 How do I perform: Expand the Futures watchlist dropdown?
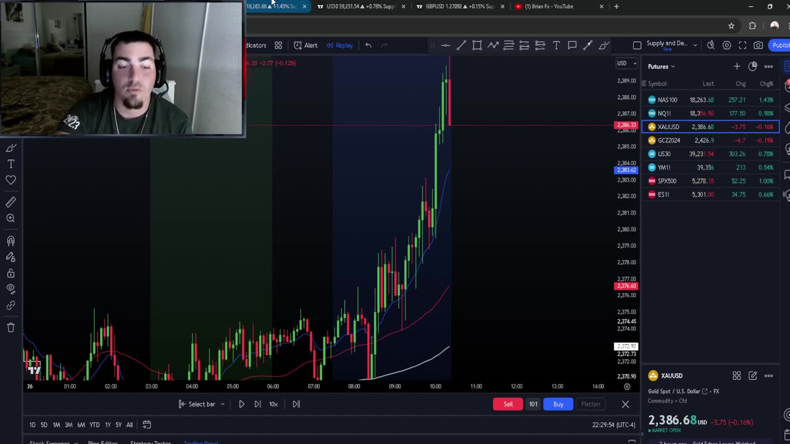pyautogui.click(x=661, y=67)
